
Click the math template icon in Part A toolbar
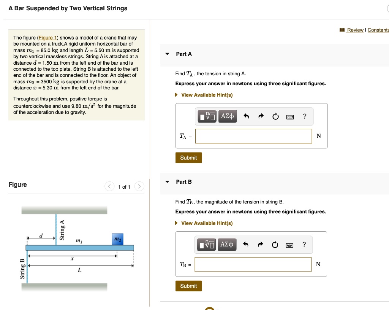[207, 116]
